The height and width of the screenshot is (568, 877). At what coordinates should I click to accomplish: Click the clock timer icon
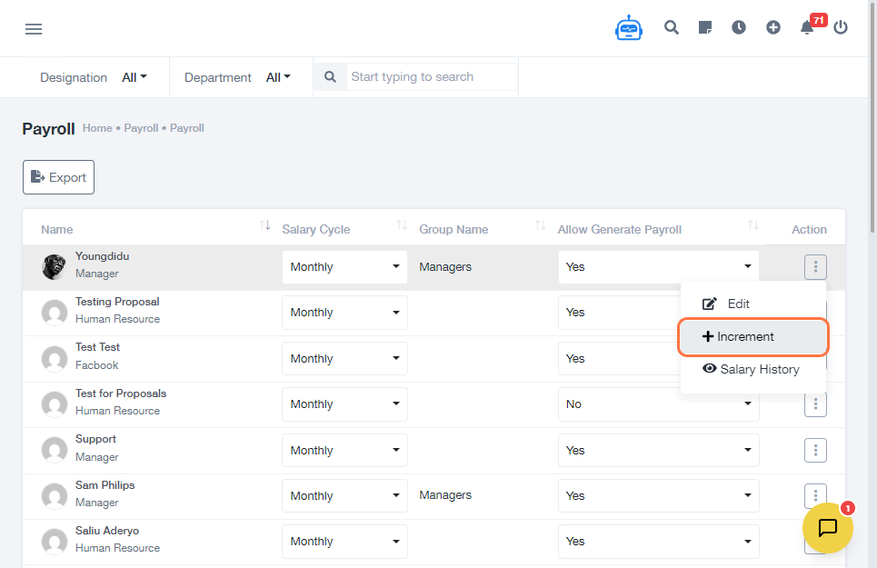(739, 27)
